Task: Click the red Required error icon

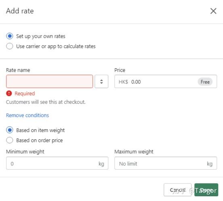Action: [9, 93]
